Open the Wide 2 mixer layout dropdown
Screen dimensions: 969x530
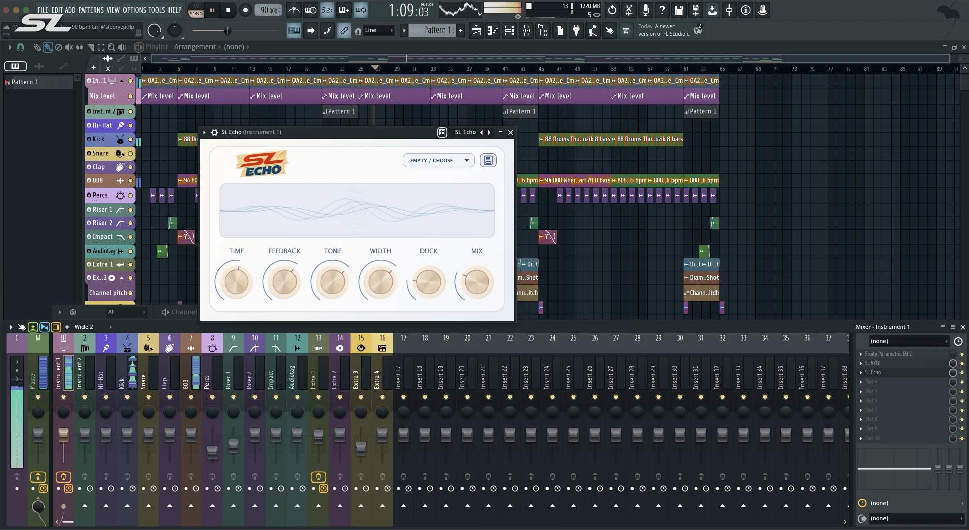click(x=93, y=327)
